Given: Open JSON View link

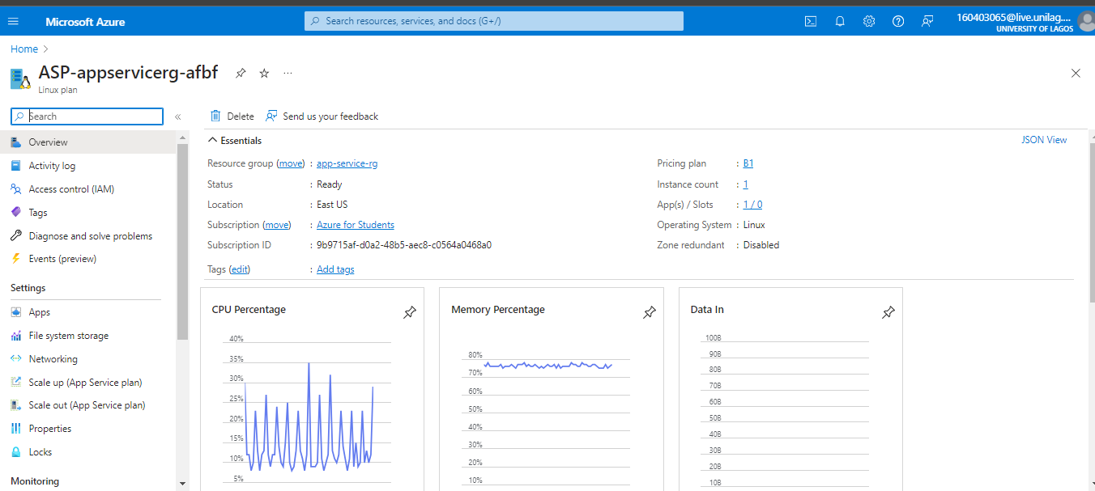Looking at the screenshot, I should tap(1044, 140).
